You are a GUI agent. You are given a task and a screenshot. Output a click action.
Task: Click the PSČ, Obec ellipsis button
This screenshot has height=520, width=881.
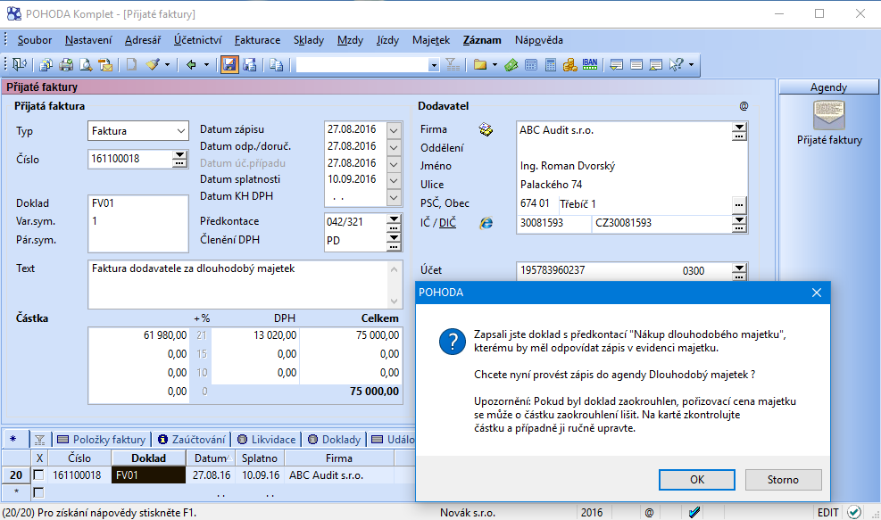(x=739, y=204)
